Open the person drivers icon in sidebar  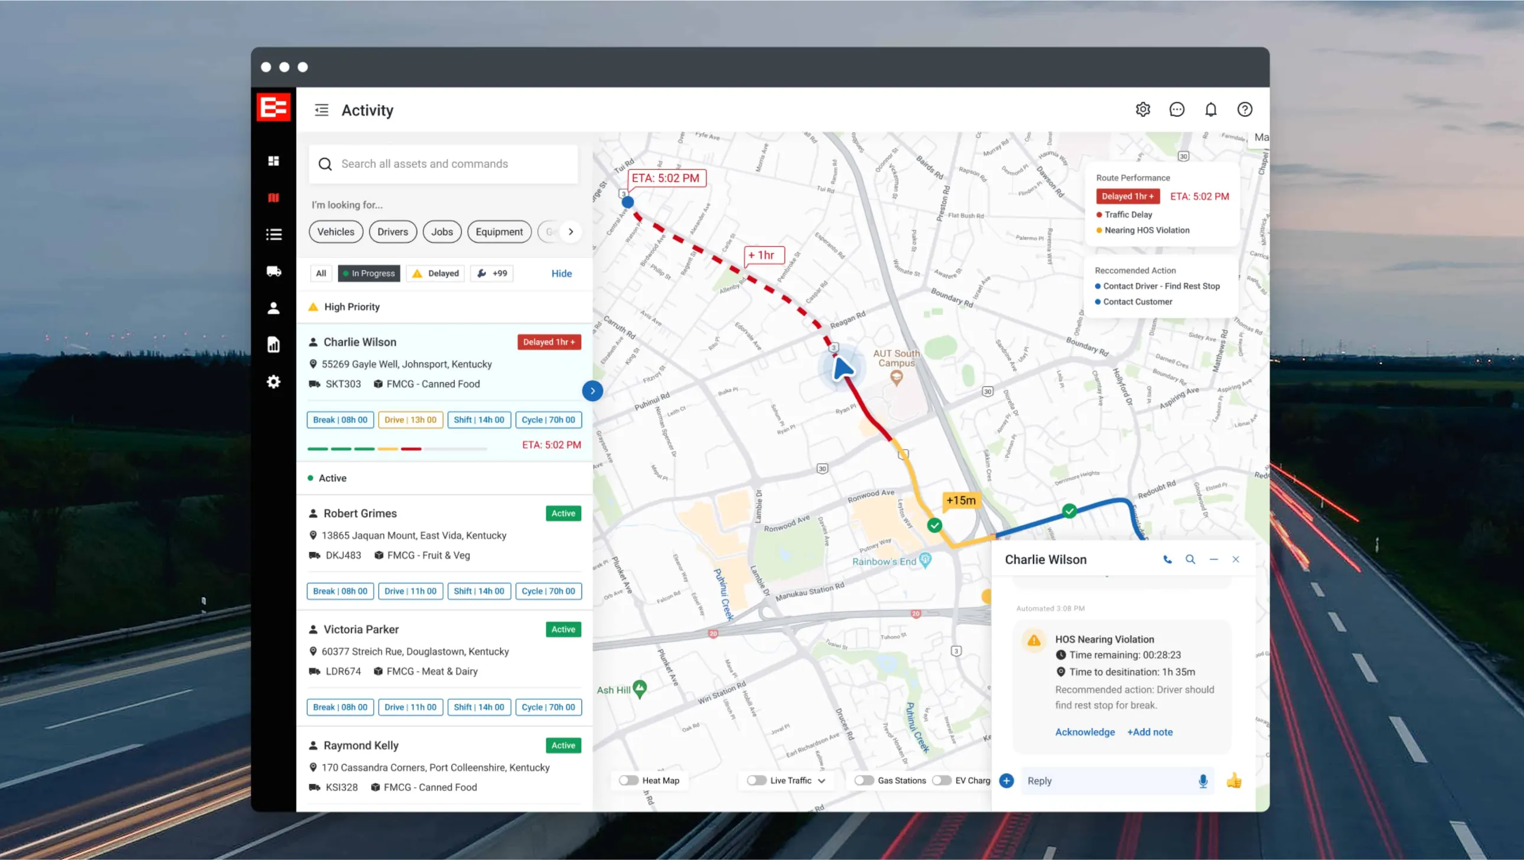(x=273, y=308)
